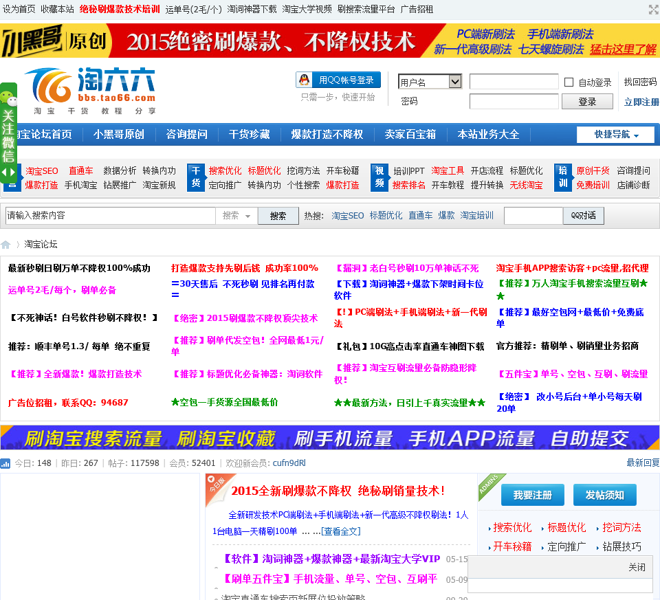This screenshot has height=600, width=660.
Task: Click the password input field
Action: [514, 102]
